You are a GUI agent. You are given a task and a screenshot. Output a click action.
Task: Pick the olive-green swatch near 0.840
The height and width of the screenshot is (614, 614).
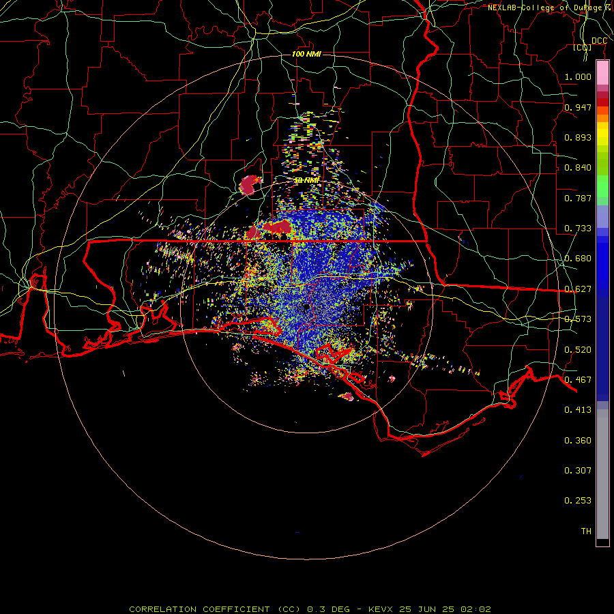602,164
